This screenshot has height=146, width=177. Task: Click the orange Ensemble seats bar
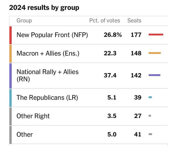[x=155, y=53]
